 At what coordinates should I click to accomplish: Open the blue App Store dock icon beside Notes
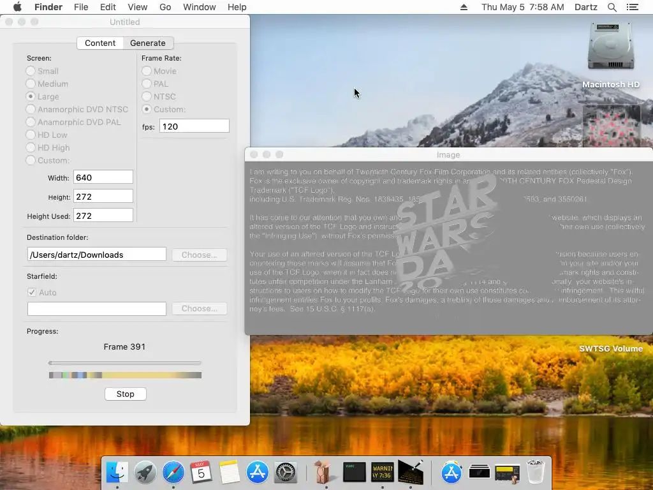(258, 473)
